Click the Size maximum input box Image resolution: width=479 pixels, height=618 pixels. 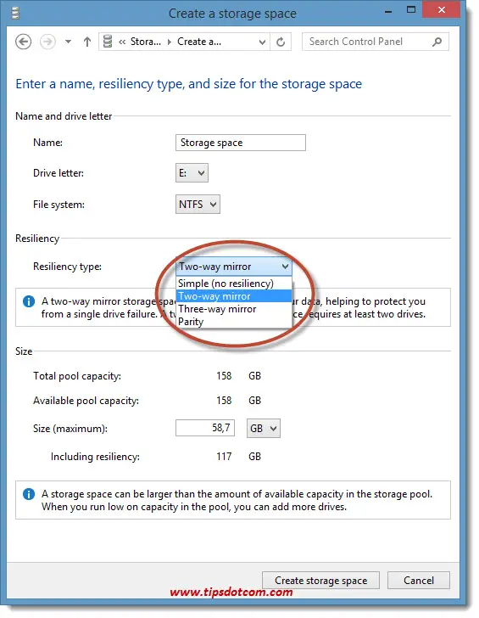[x=205, y=428]
